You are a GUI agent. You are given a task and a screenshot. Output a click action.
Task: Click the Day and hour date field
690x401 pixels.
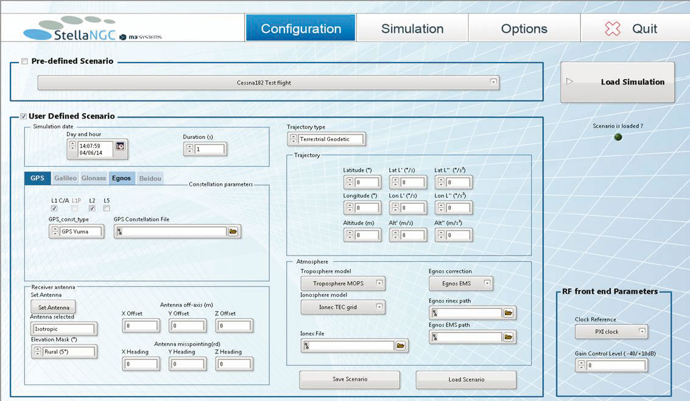click(x=95, y=150)
